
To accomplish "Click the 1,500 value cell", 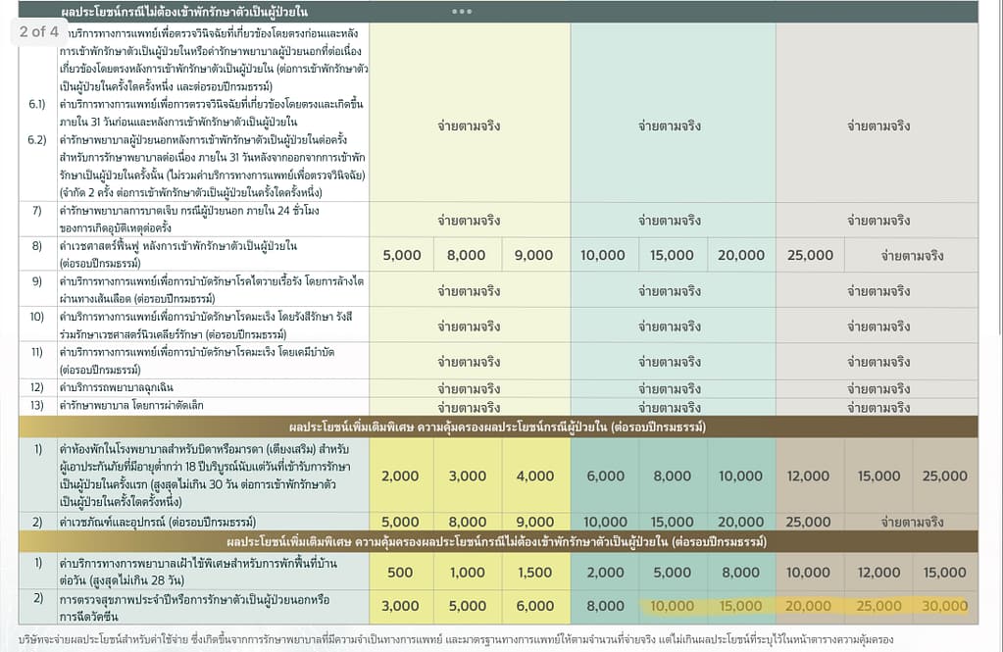I will pyautogui.click(x=533, y=573).
